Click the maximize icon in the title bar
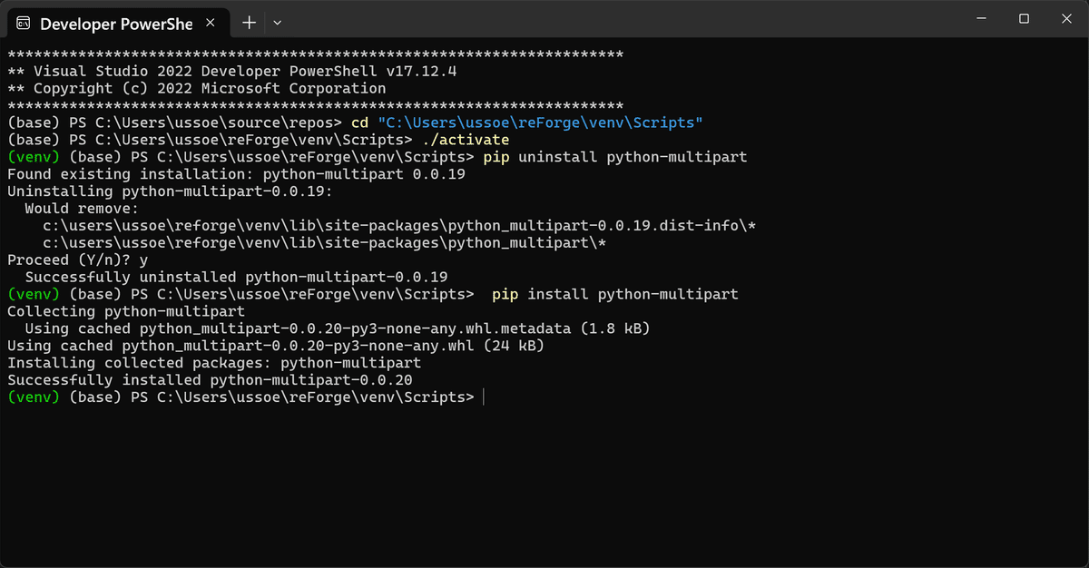Screen dimensions: 1089x568 click(1024, 18)
